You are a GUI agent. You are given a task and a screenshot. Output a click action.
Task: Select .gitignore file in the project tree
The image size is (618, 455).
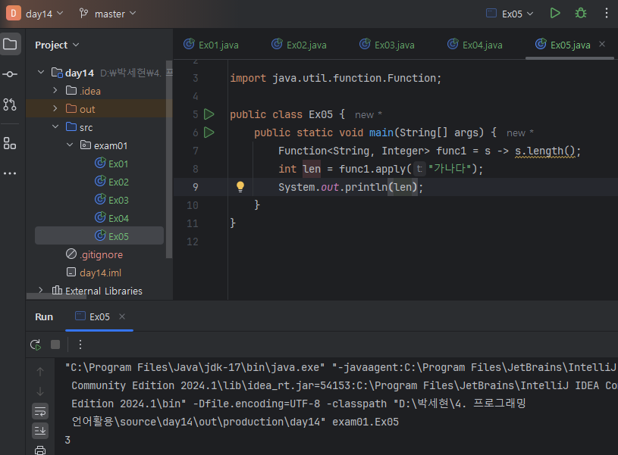[x=101, y=254]
